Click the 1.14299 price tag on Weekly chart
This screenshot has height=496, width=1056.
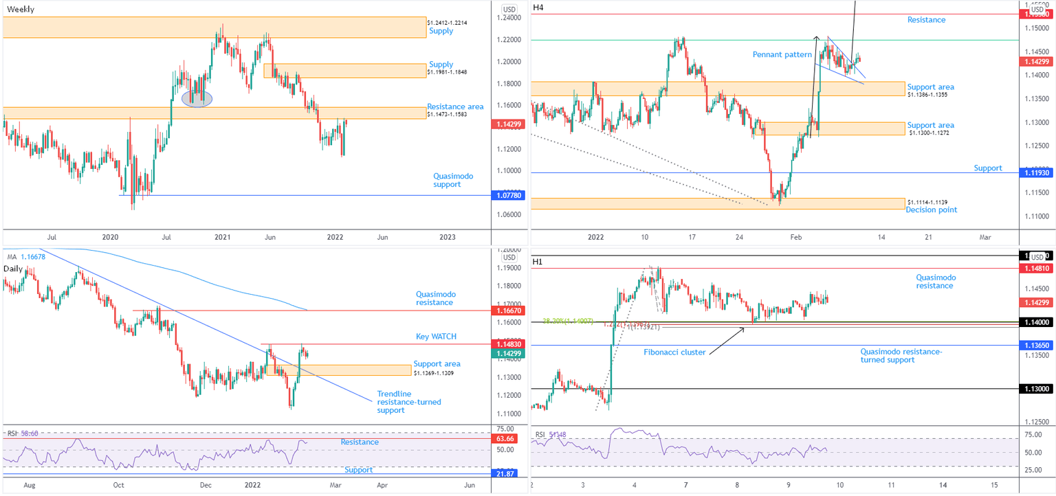509,124
